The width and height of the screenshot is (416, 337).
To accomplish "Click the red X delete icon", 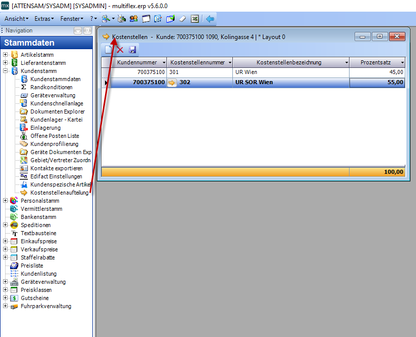I will point(120,50).
